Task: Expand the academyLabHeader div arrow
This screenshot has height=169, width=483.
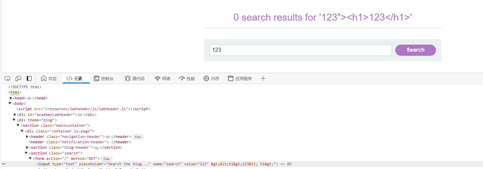Action: coord(15,115)
